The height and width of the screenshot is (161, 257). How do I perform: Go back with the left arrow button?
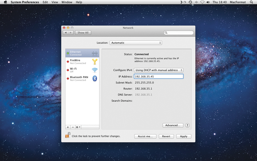(x=66, y=33)
